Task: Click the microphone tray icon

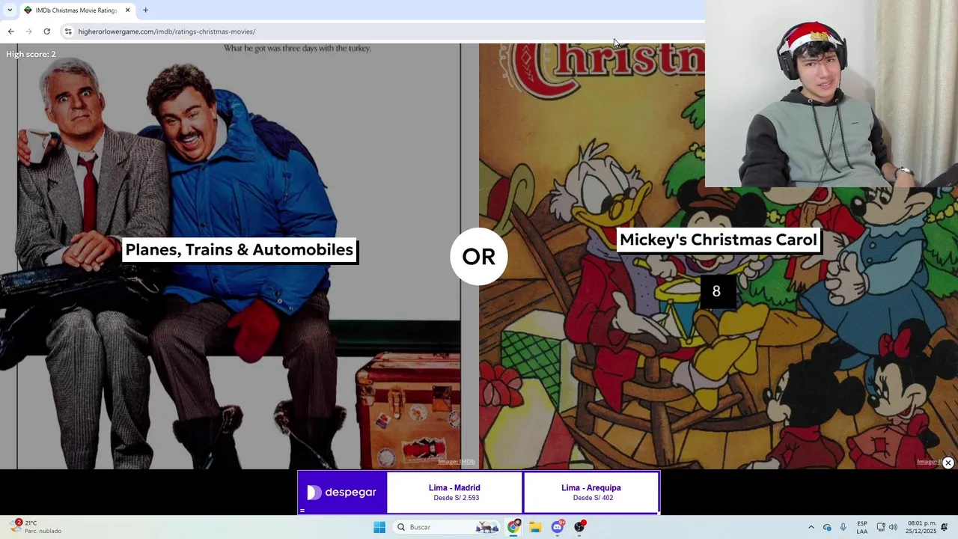Action: point(843,527)
